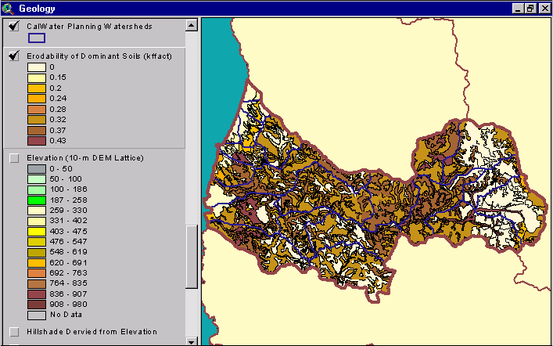
Task: Select the elevation 620 - 691 swatch
Action: point(37,263)
